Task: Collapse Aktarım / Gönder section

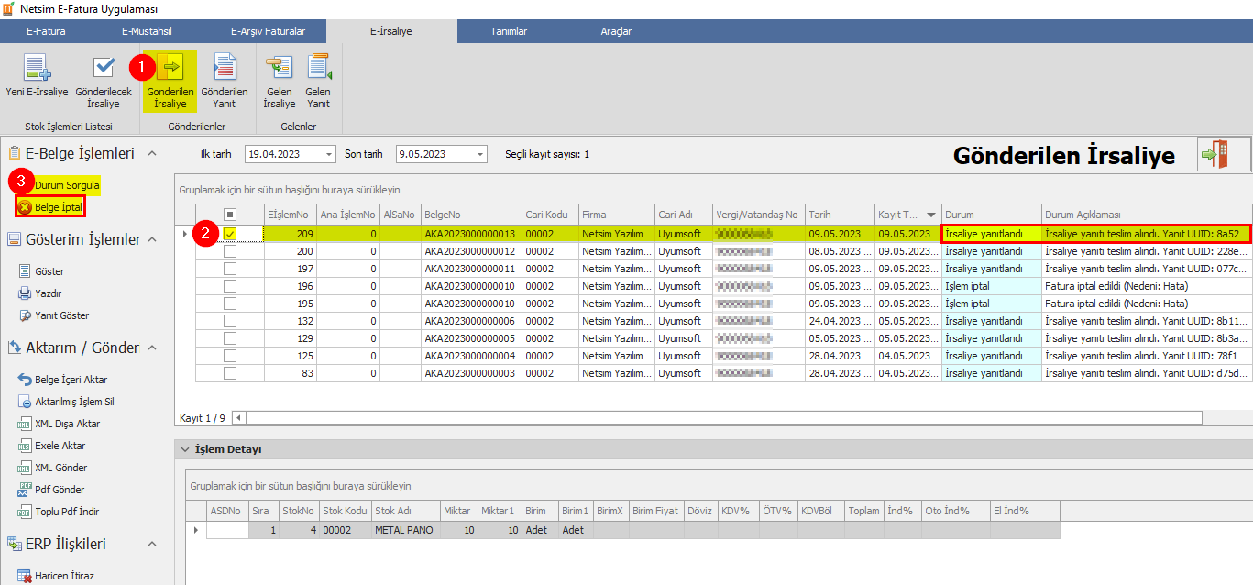Action: coord(152,348)
